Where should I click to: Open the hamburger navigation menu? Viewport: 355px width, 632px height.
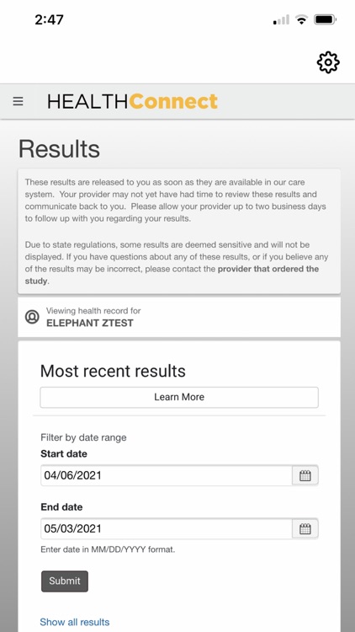pyautogui.click(x=19, y=101)
